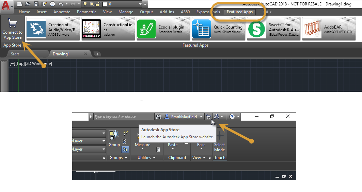Switch to the Insert ribbon tab
362x192 pixels.
[42, 12]
